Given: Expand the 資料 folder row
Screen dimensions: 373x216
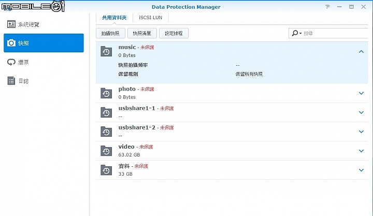Looking at the screenshot, I should [x=361, y=170].
